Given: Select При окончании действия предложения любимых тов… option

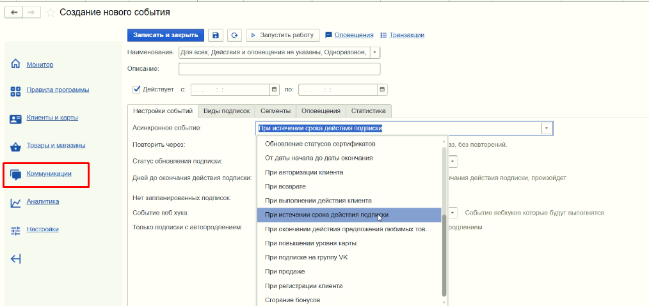Looking at the screenshot, I should 349,229.
